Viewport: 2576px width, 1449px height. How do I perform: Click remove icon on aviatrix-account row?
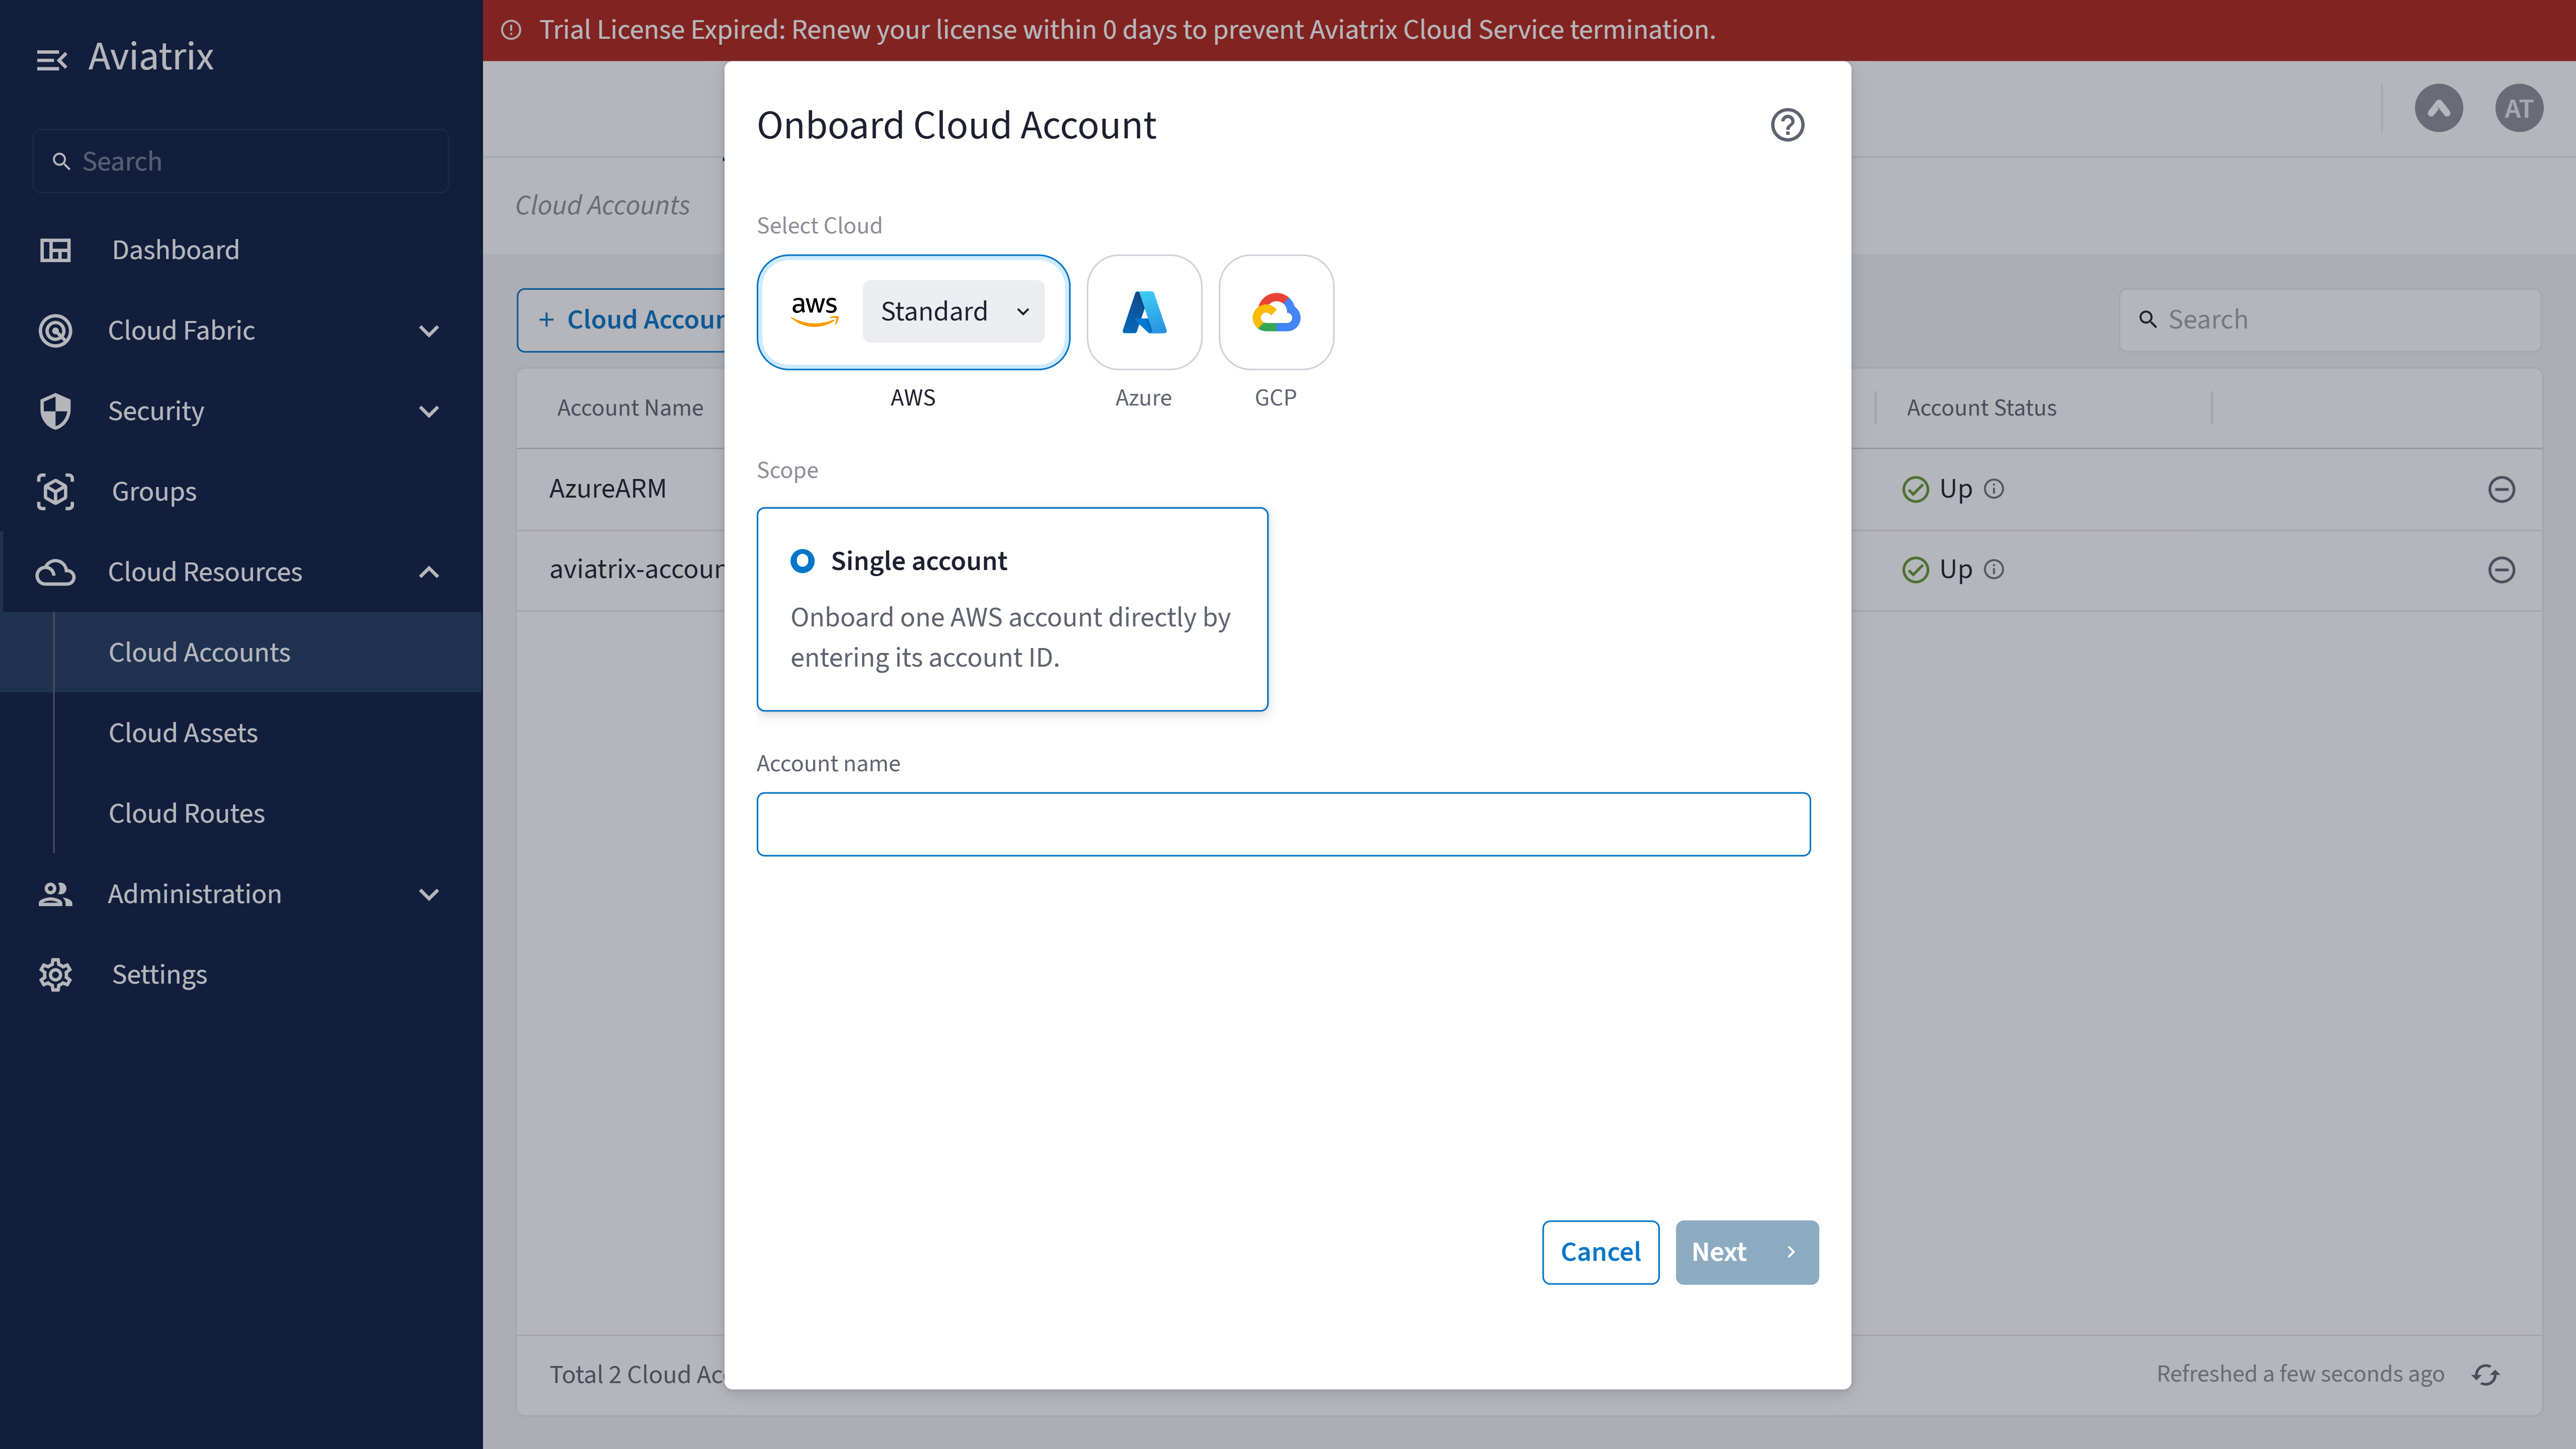[x=2501, y=569]
